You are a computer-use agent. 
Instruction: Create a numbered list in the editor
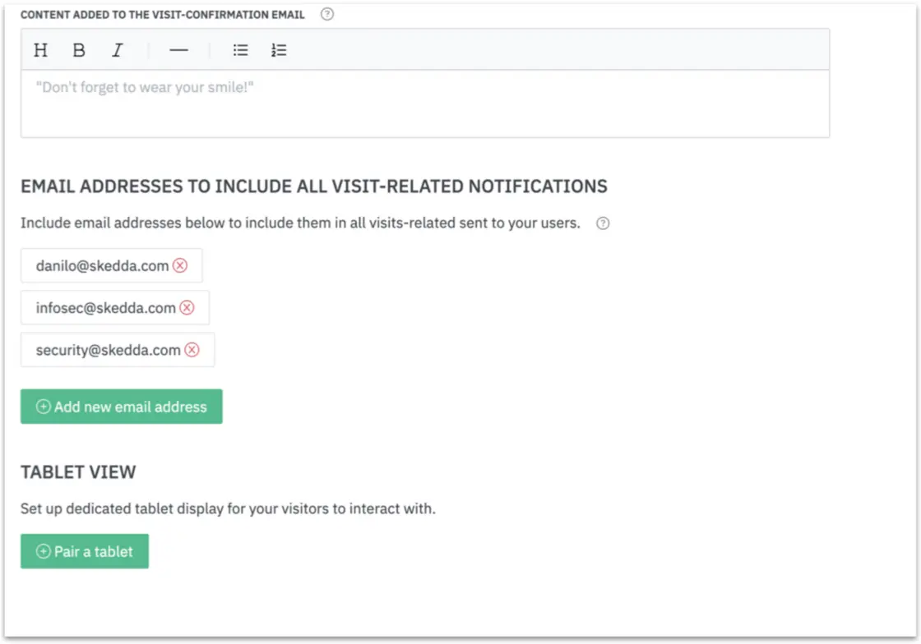coord(279,50)
